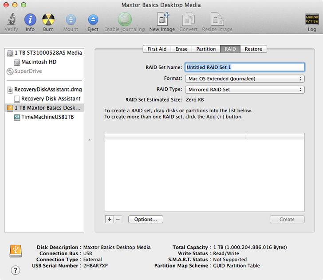This screenshot has height=280, width=323.
Task: Click the Help question mark button
Action: click(x=16, y=270)
